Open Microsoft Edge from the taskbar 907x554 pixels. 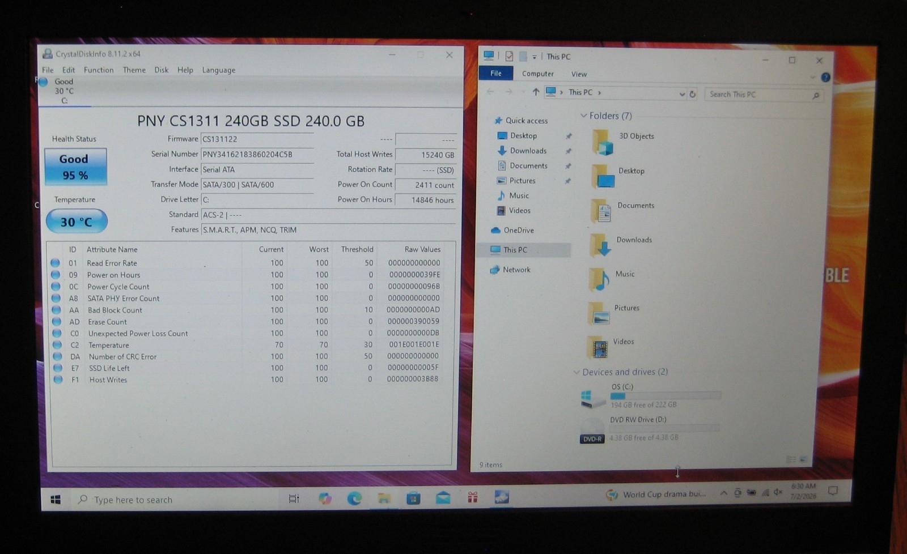(x=354, y=498)
